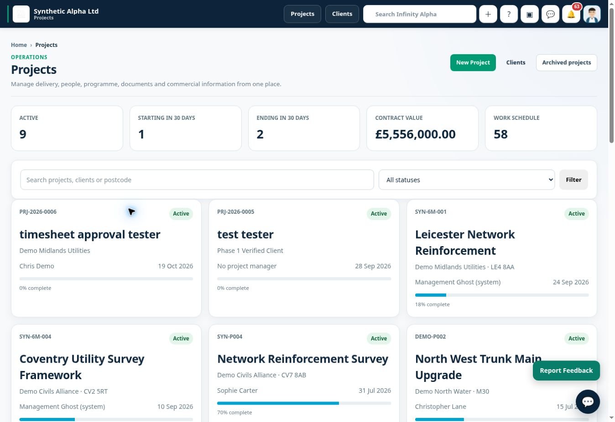Click Active badge on PRJ-2026-0006 card
615x422 pixels.
(181, 214)
